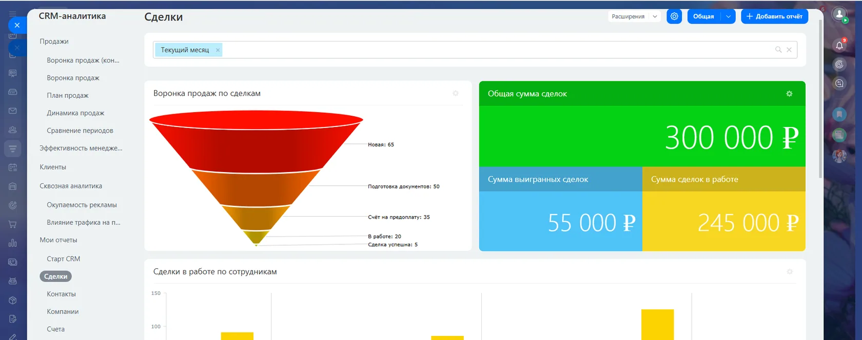Click the Добавить отчёт button
The image size is (862, 340).
775,16
